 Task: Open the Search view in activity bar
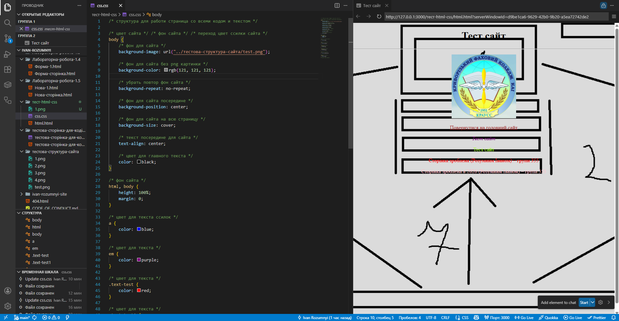pyautogui.click(x=8, y=23)
